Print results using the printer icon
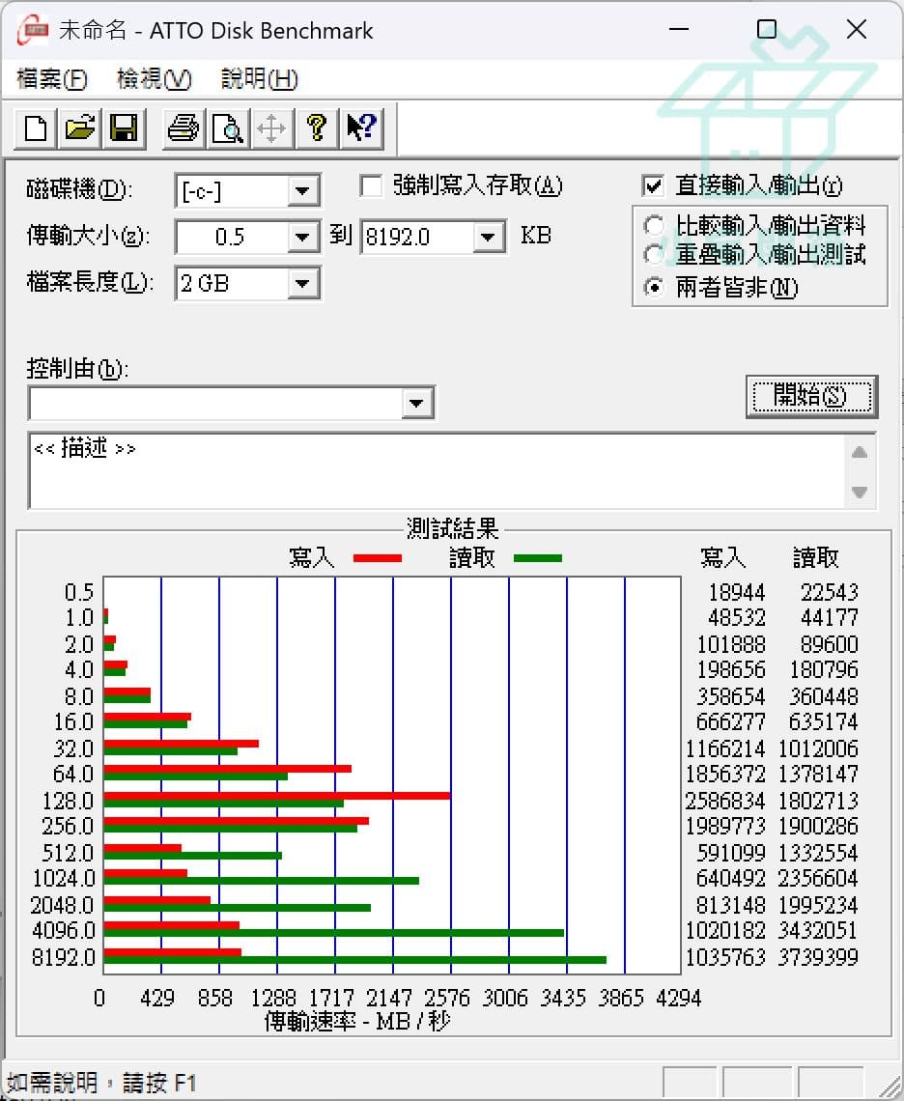Image resolution: width=904 pixels, height=1101 pixels. tap(184, 128)
